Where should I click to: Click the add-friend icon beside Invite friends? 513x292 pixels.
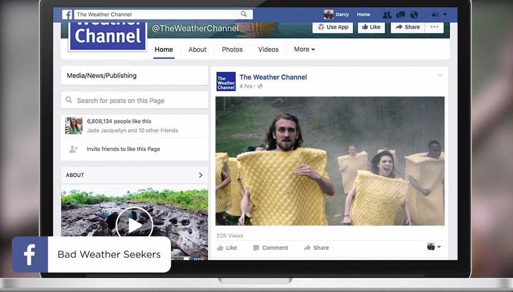[73, 149]
